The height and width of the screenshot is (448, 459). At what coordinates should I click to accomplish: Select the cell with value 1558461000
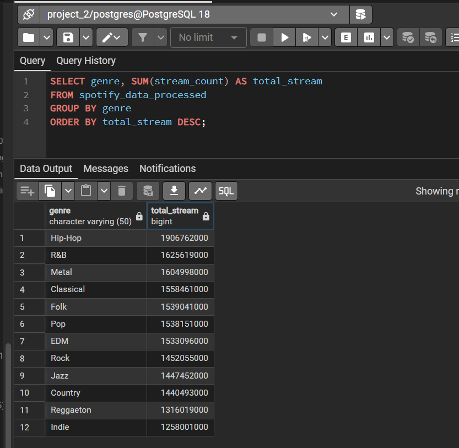[x=180, y=290]
